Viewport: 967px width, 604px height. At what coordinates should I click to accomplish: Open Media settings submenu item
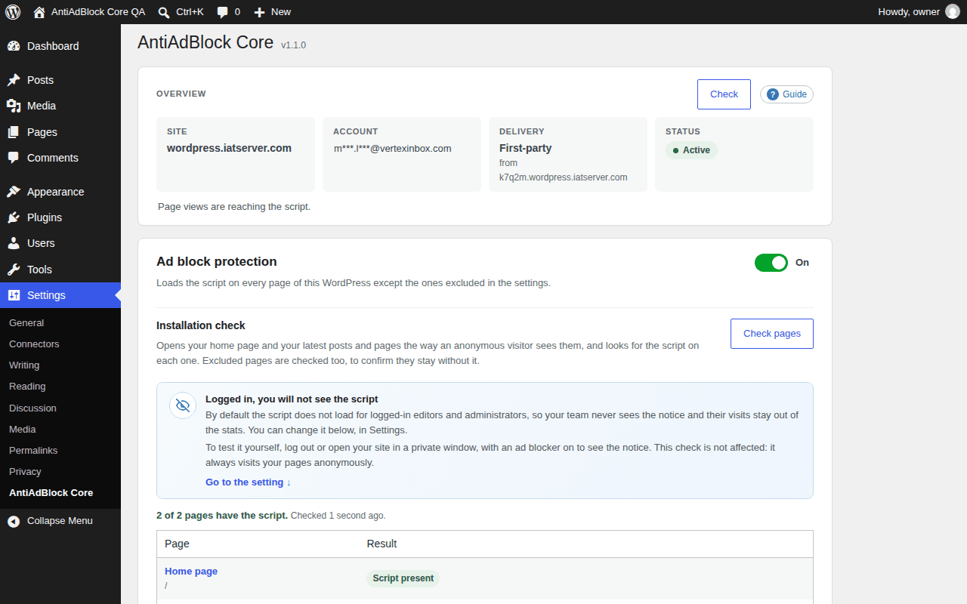pyautogui.click(x=23, y=429)
